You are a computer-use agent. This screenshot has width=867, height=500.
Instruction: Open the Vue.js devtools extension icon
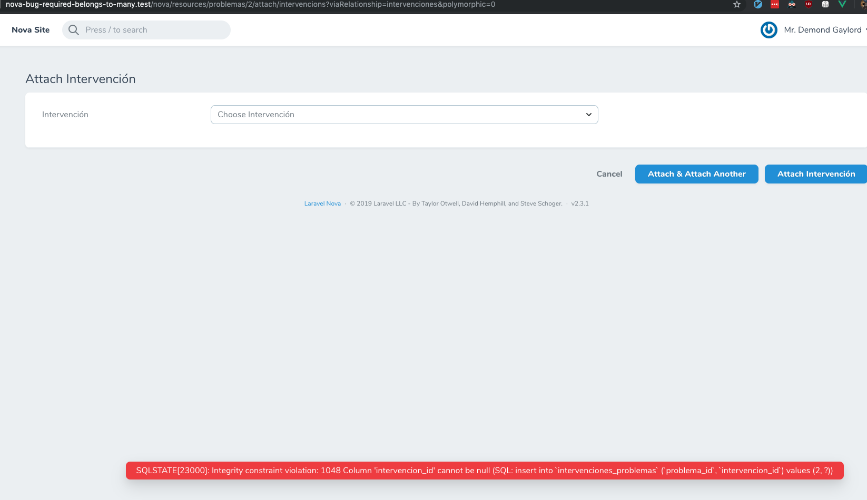pyautogui.click(x=842, y=4)
